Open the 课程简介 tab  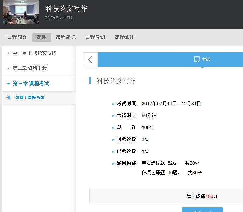tap(17, 37)
